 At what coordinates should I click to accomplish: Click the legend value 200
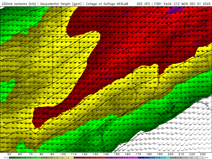170,154
